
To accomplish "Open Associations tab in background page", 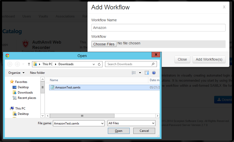I will pyautogui.click(x=65, y=16).
